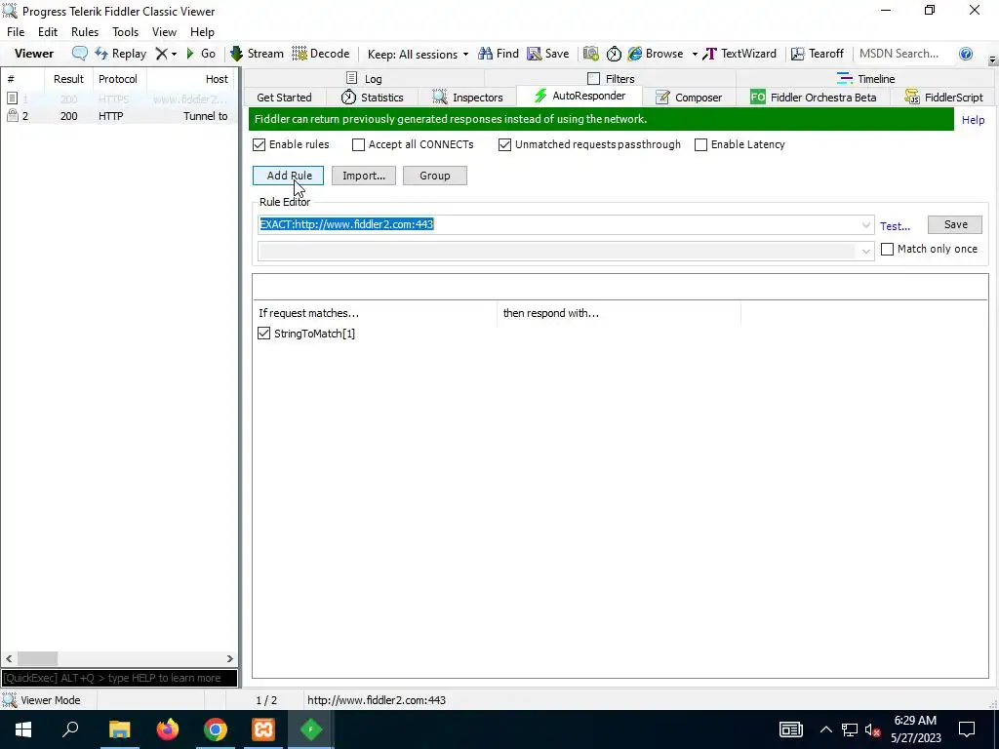
Task: Switch to the Get Started tab
Action: click(x=284, y=98)
